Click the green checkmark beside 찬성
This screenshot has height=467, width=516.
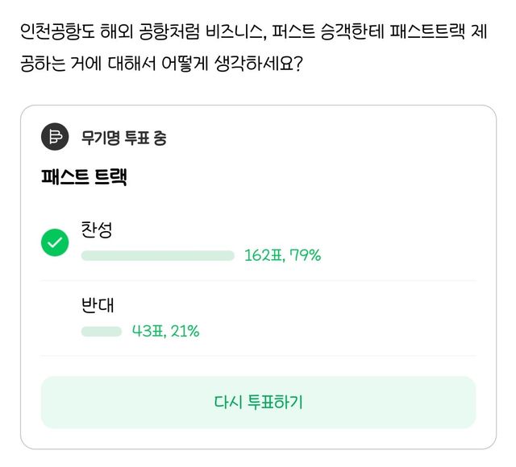55,242
